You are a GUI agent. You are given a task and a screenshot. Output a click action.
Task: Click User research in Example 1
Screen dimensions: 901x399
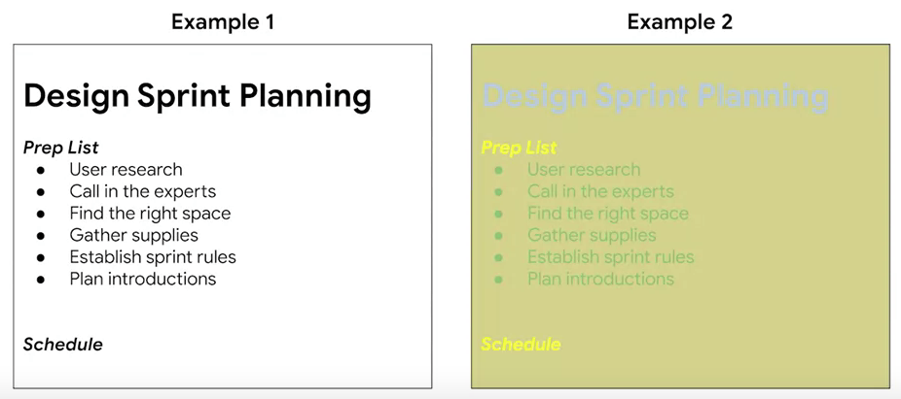[126, 170]
